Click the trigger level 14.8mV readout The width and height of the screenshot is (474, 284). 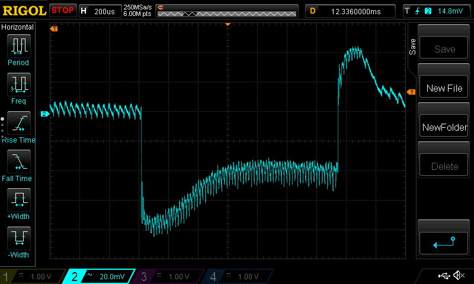pyautogui.click(x=450, y=11)
